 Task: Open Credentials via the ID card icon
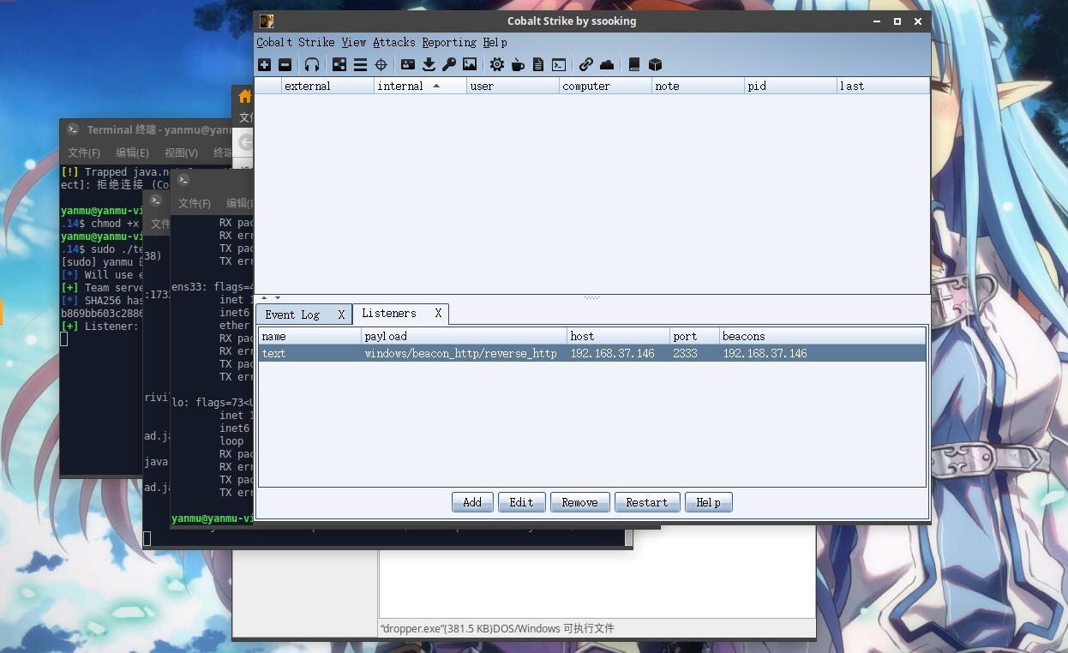tap(408, 64)
